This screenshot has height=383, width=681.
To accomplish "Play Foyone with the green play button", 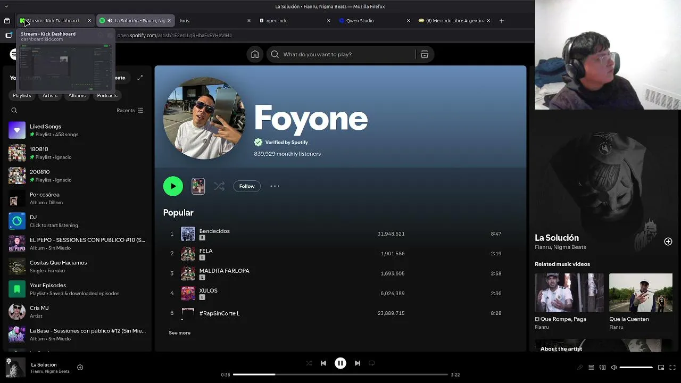I will click(173, 186).
